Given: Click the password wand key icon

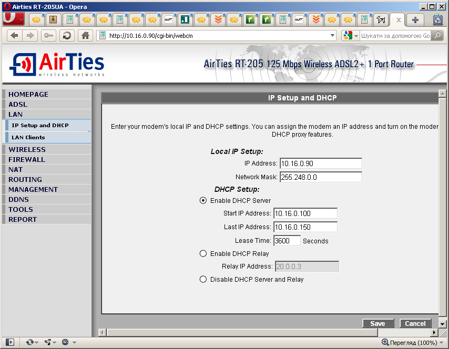Looking at the screenshot, I should (x=48, y=36).
